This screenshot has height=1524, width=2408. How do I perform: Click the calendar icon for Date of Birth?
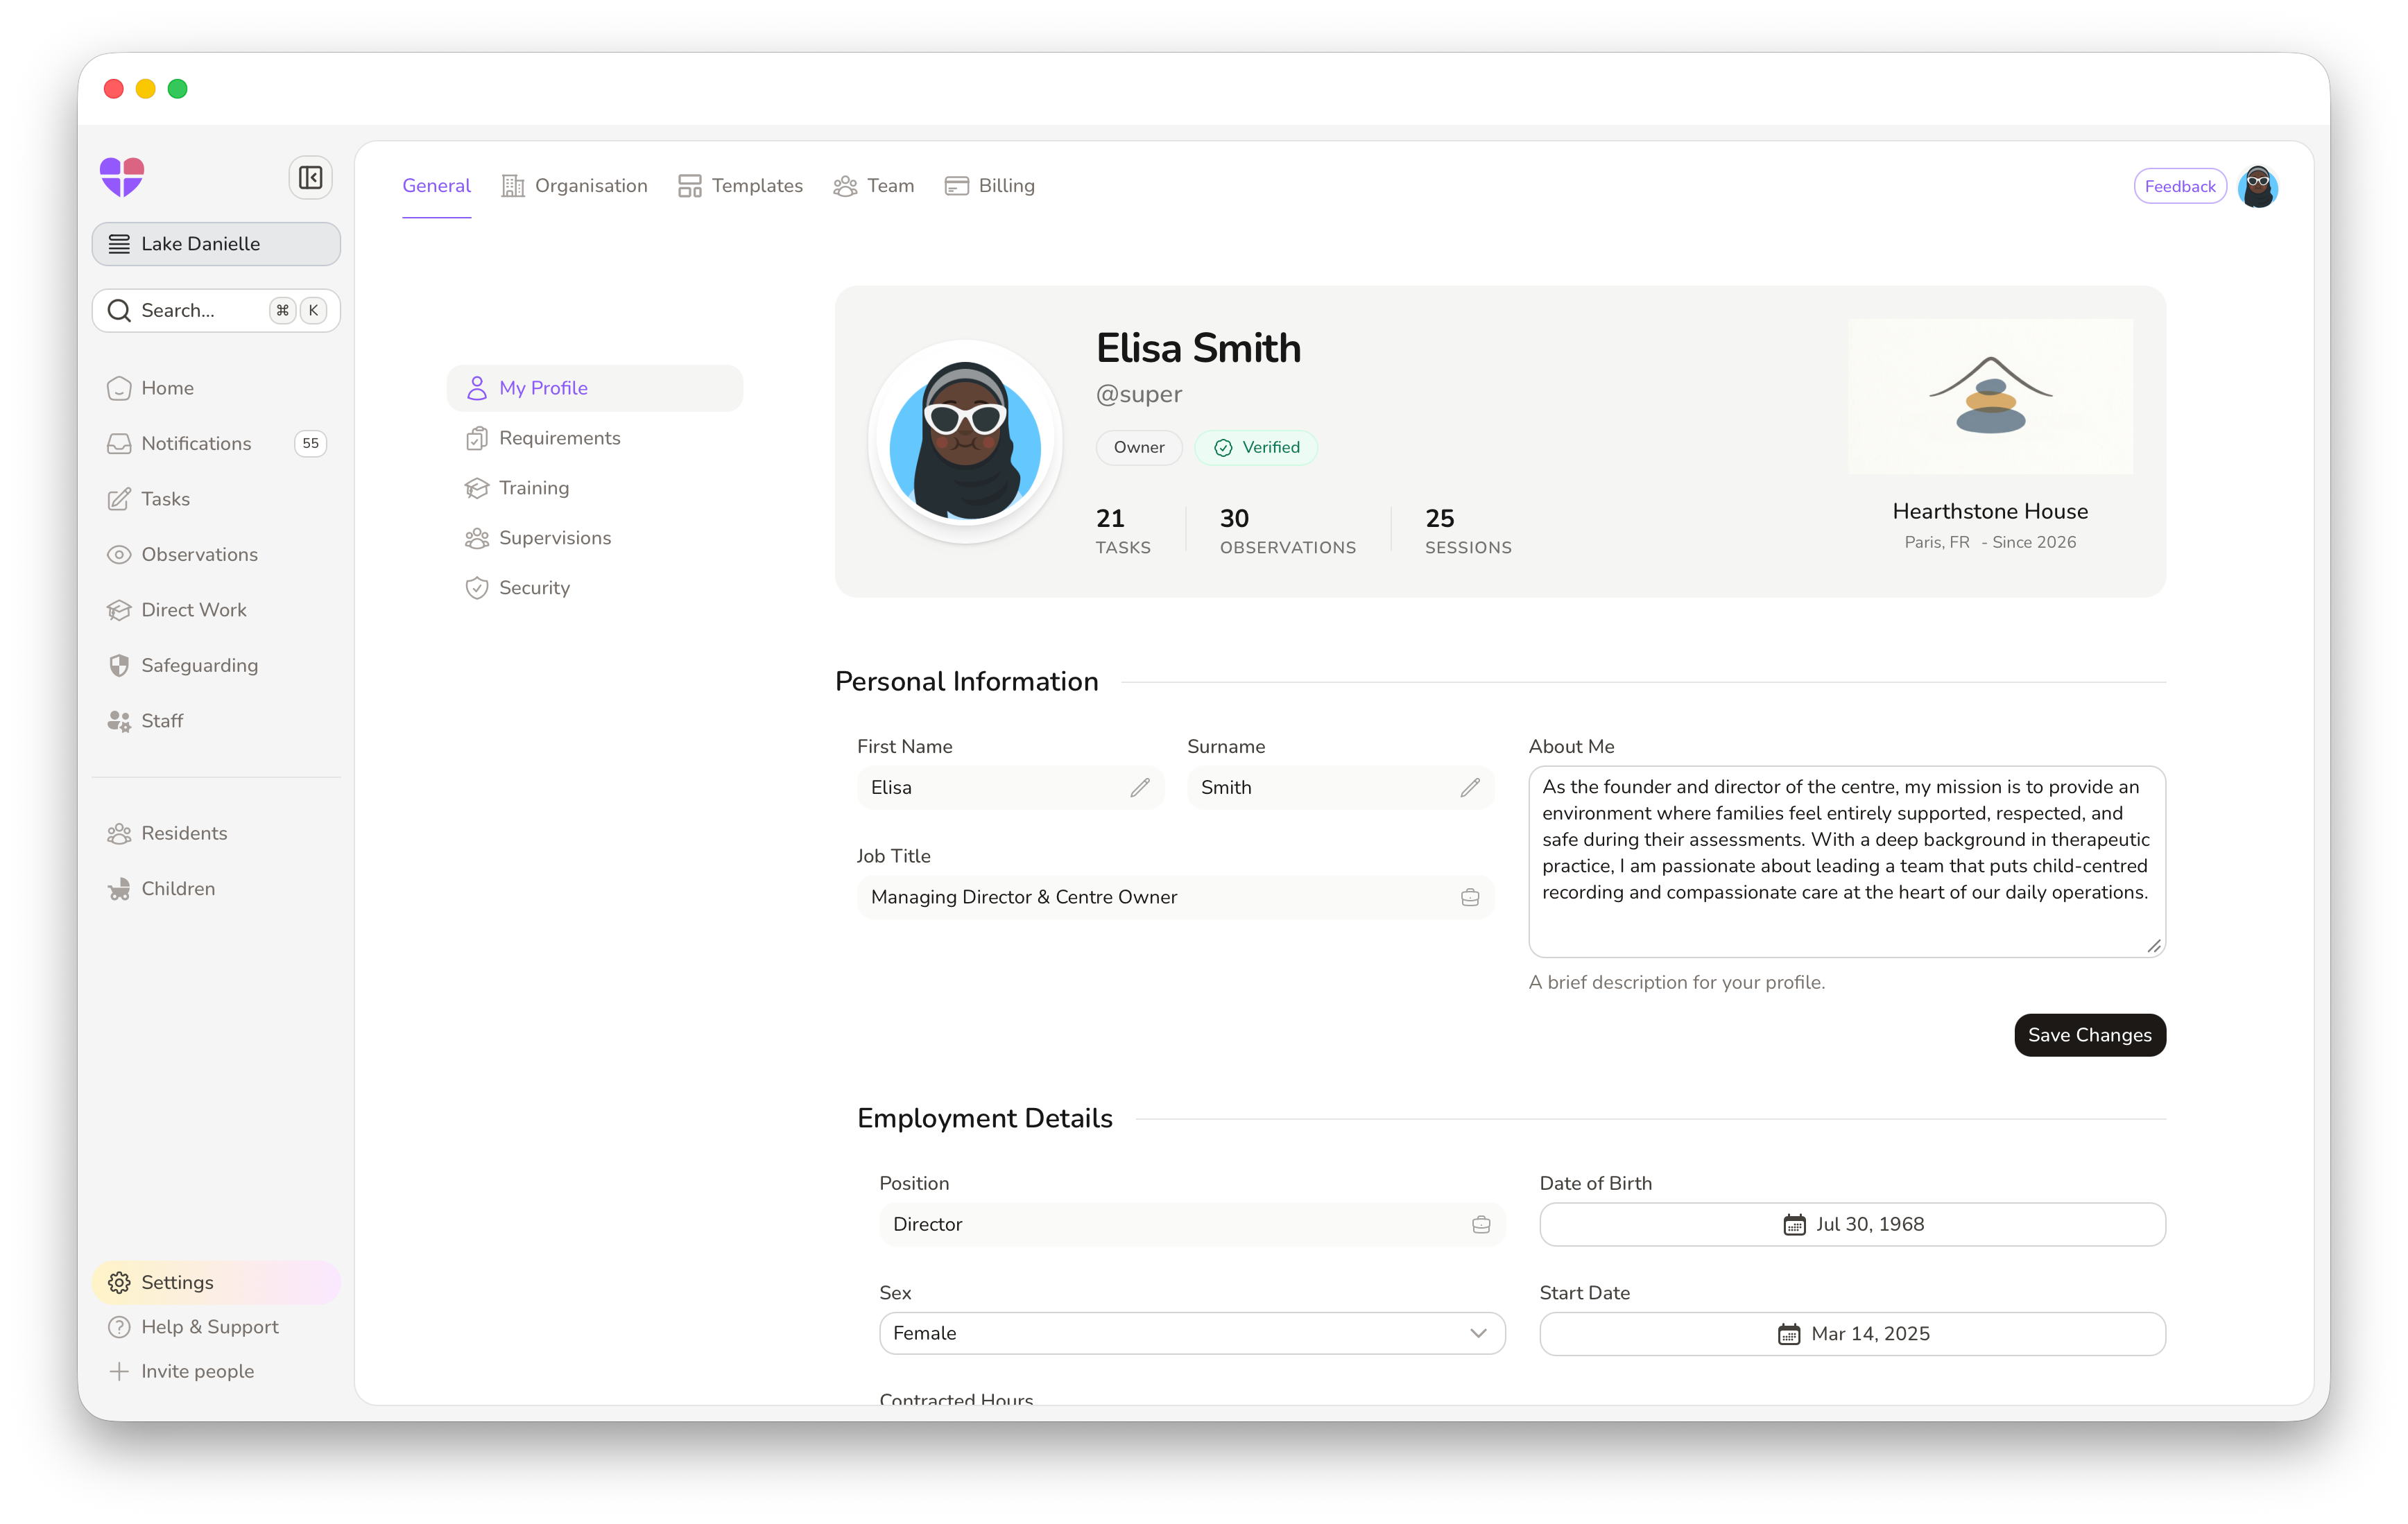1795,1224
